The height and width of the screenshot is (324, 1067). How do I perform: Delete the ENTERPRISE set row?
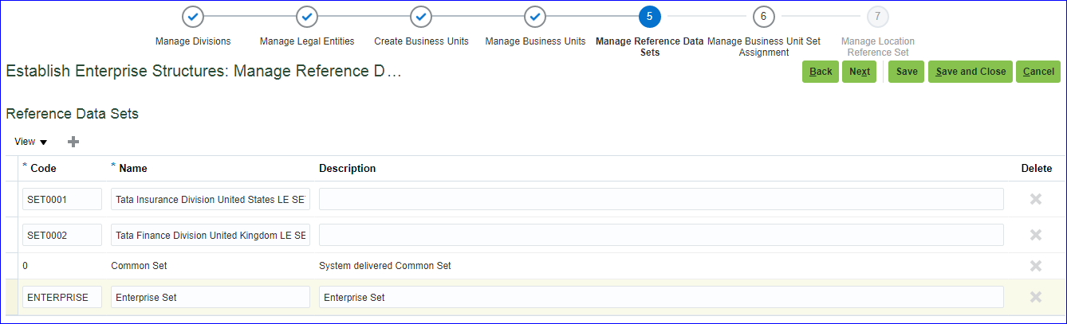tap(1036, 297)
